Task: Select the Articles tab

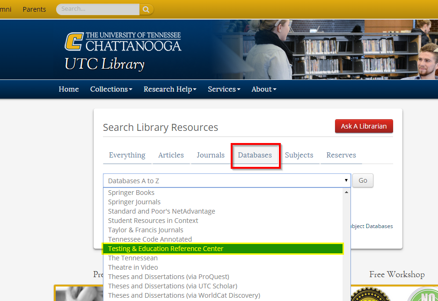Action: [171, 155]
